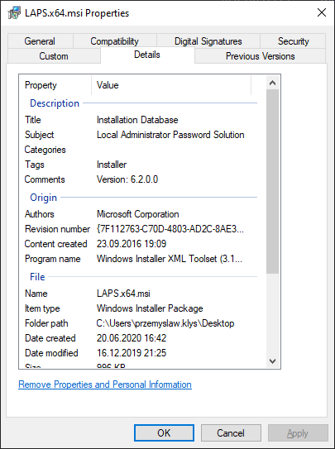The height and width of the screenshot is (449, 335).
Task: Select the Name value LAPS.x64.msi
Action: [x=123, y=294]
